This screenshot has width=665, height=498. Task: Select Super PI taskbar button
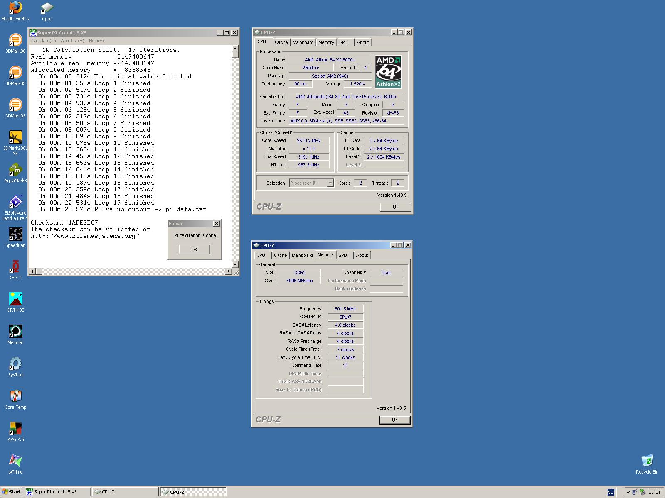[x=57, y=492]
